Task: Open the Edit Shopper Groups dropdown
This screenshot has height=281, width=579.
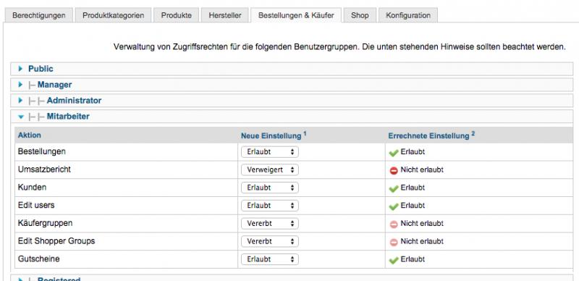Action: (269, 241)
